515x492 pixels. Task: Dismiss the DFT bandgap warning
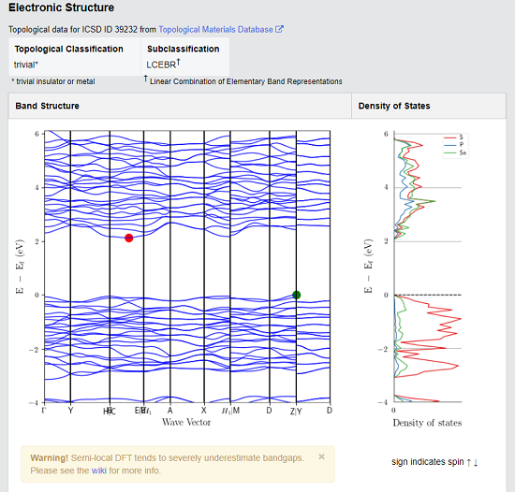(321, 456)
